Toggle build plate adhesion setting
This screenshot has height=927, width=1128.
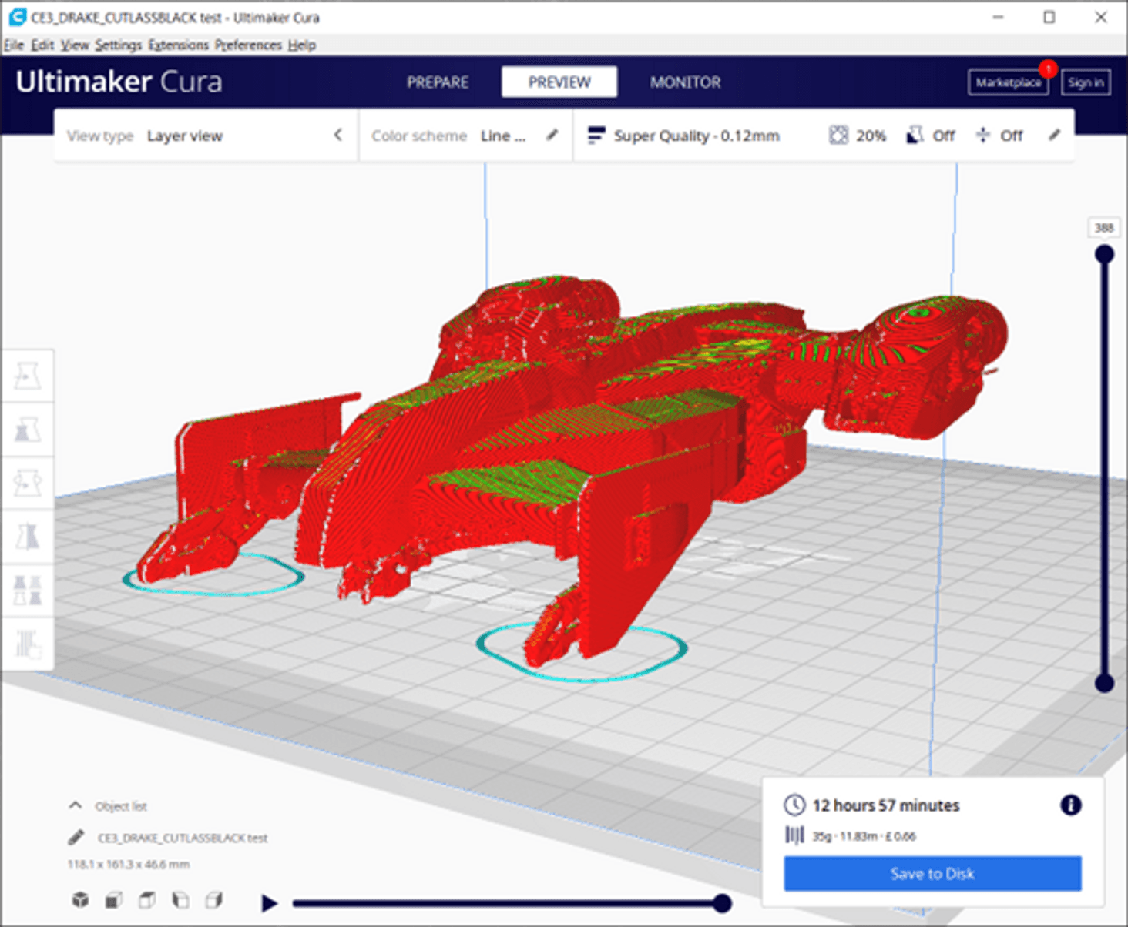point(999,136)
